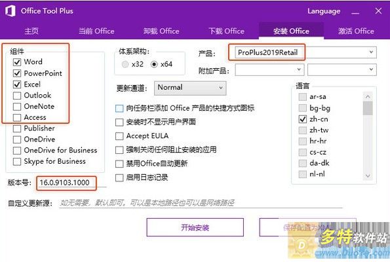Select the 安装 Office tab
Image resolution: width=390 pixels, height=262 pixels.
point(291,31)
